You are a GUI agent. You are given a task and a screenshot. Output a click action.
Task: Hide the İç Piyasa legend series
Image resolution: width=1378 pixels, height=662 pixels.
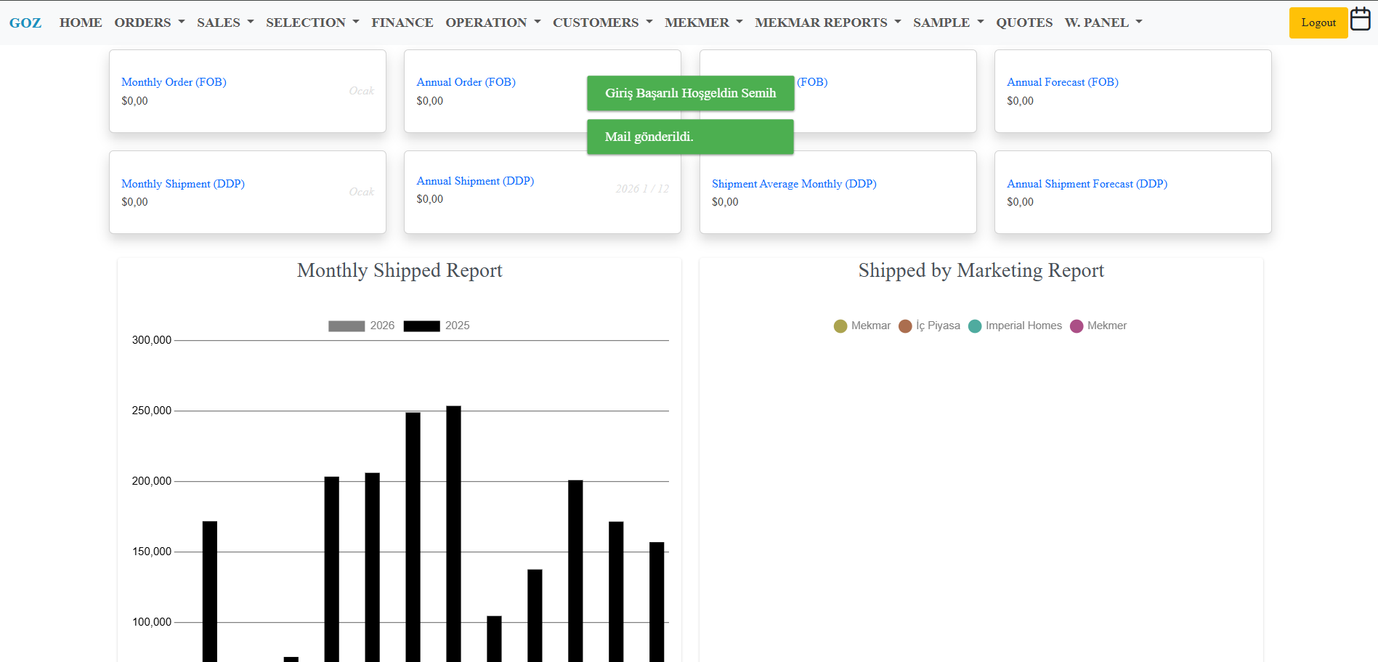pos(905,326)
